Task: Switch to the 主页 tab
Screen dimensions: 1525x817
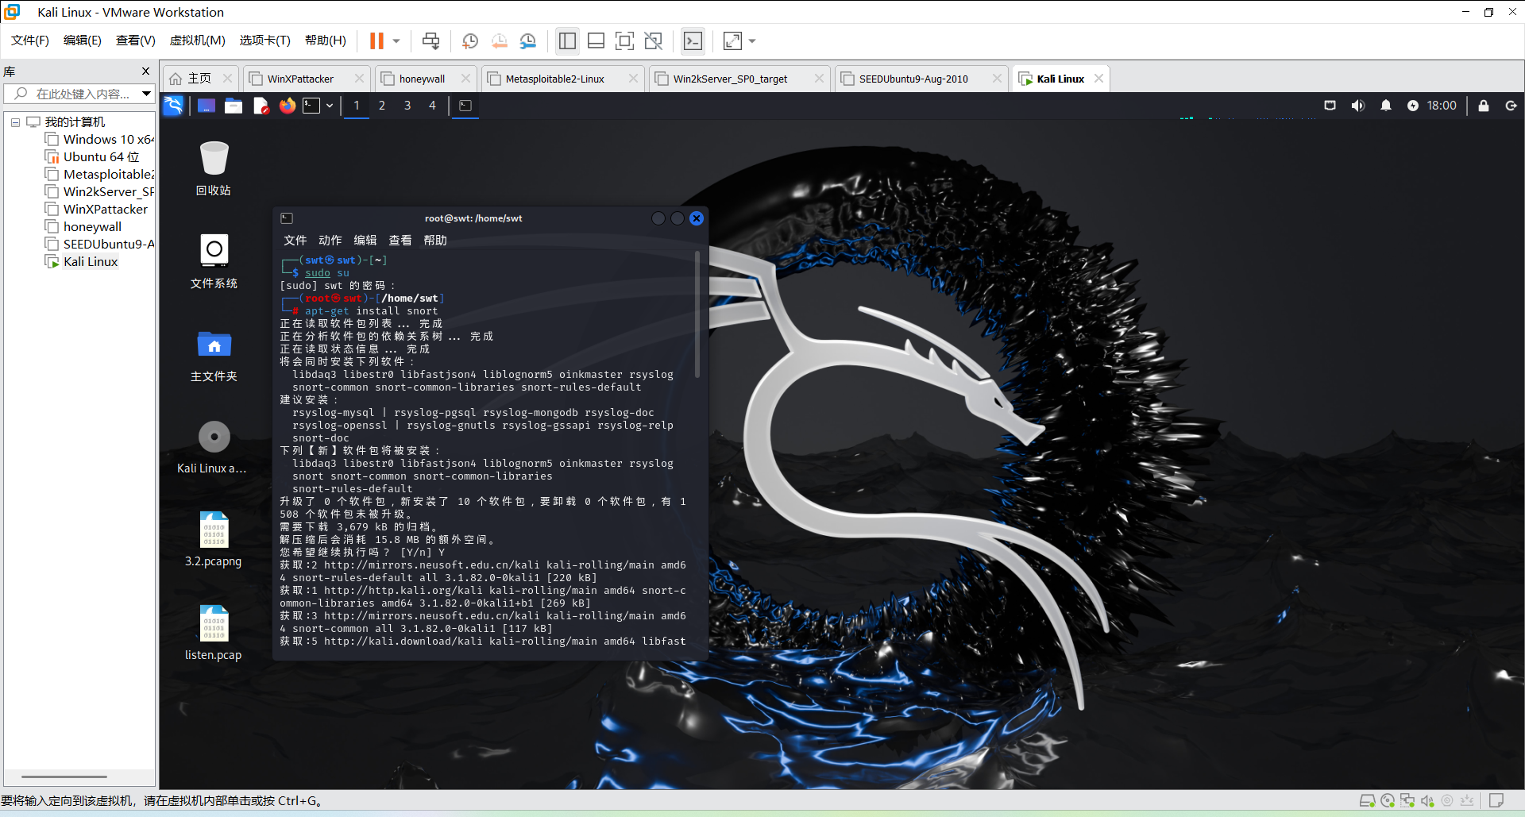Action: tap(199, 79)
